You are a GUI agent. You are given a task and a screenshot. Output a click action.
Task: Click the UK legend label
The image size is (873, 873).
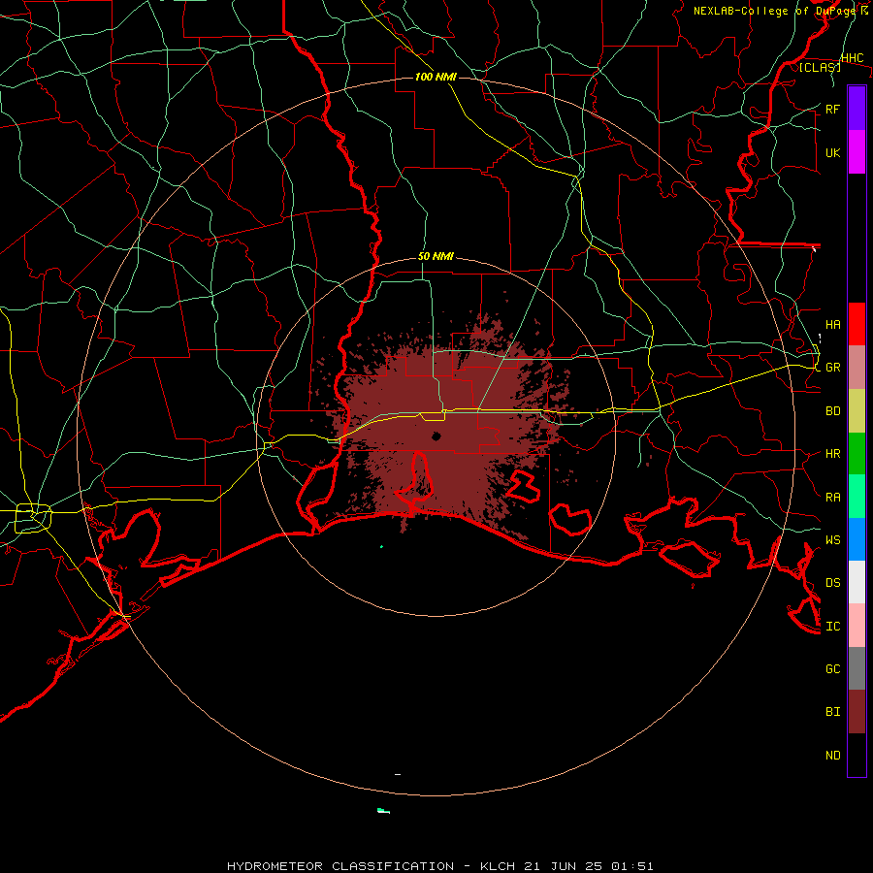(x=832, y=152)
